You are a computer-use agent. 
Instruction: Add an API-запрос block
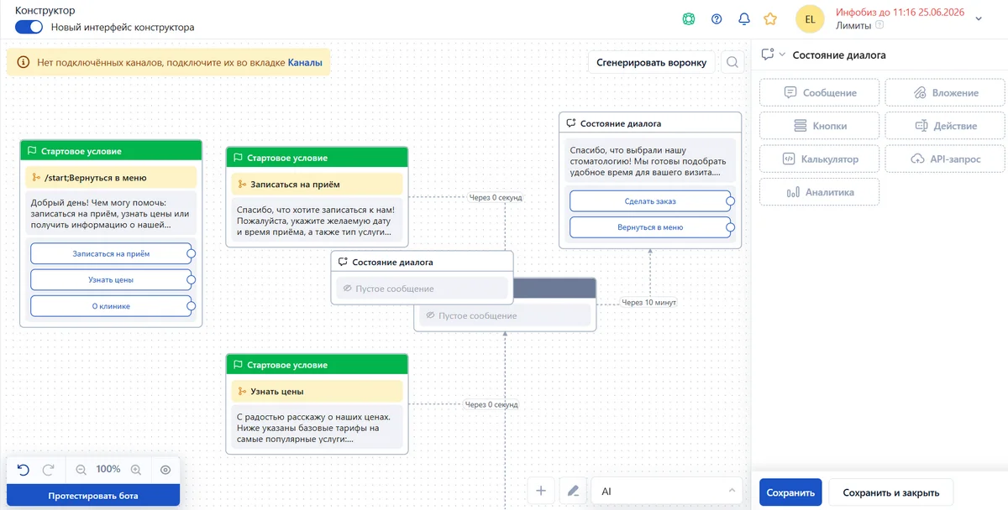tap(945, 158)
